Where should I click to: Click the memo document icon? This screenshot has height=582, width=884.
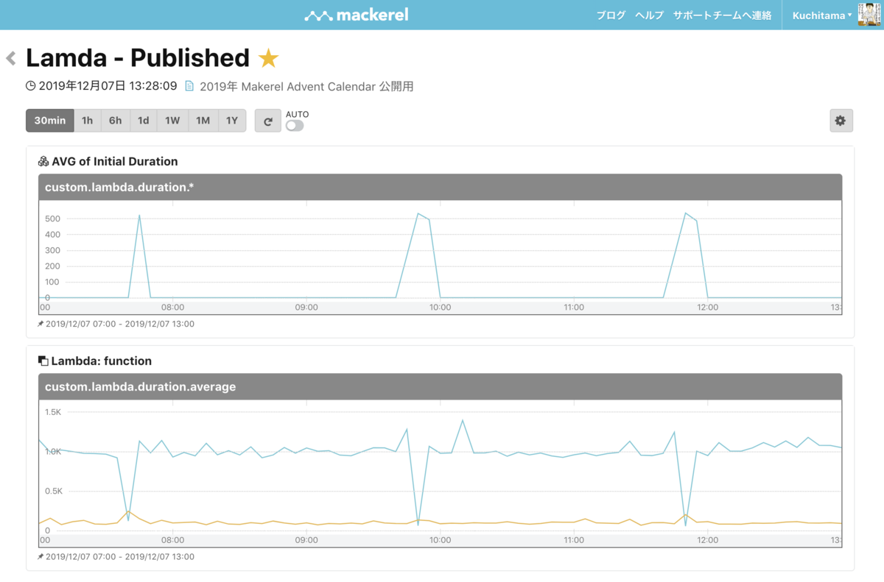[189, 86]
